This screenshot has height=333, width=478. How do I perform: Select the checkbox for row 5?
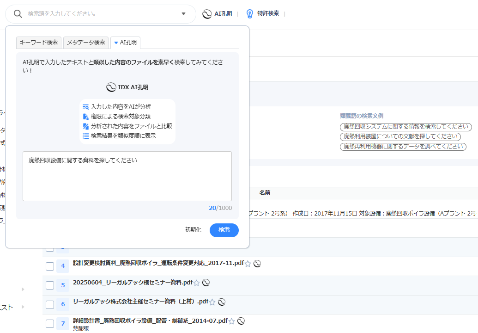pos(50,285)
